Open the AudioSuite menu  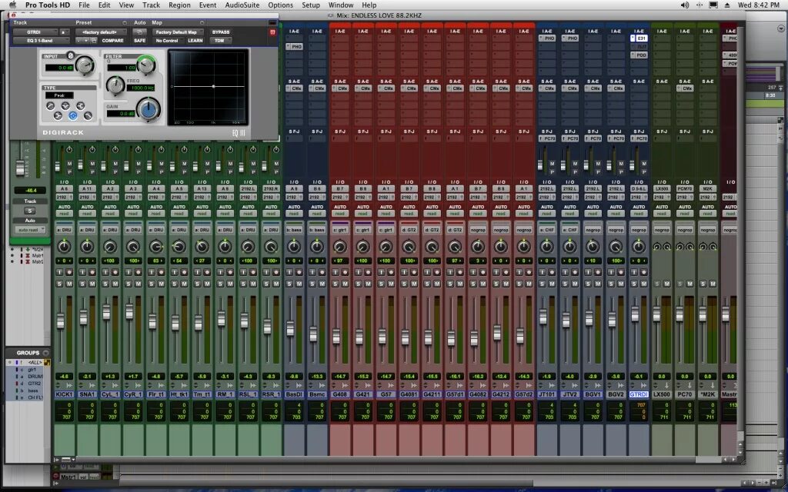point(242,5)
